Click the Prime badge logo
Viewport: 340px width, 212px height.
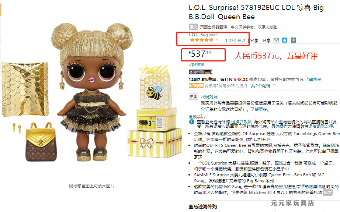pyautogui.click(x=197, y=64)
